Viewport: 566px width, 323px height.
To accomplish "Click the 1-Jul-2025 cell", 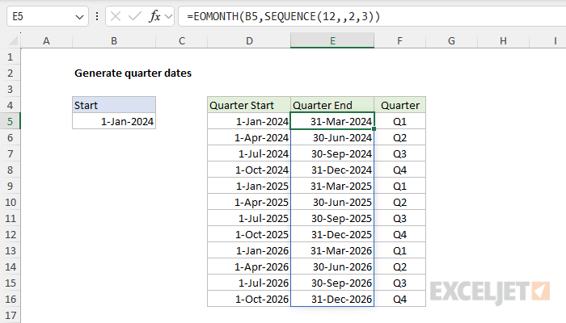I will 249,218.
